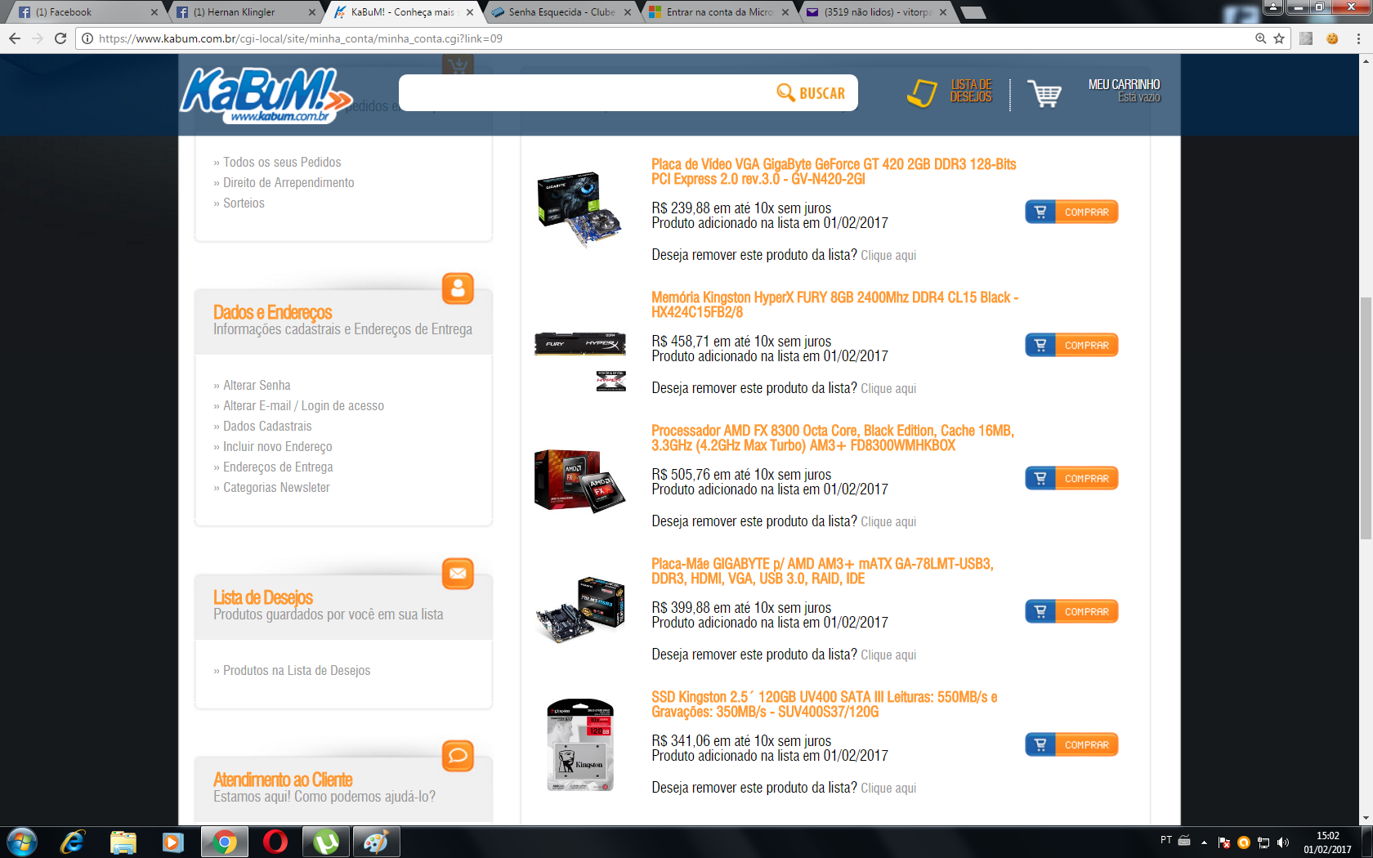Open Alterar Senha
Image resolution: width=1373 pixels, height=858 pixels.
tap(257, 386)
